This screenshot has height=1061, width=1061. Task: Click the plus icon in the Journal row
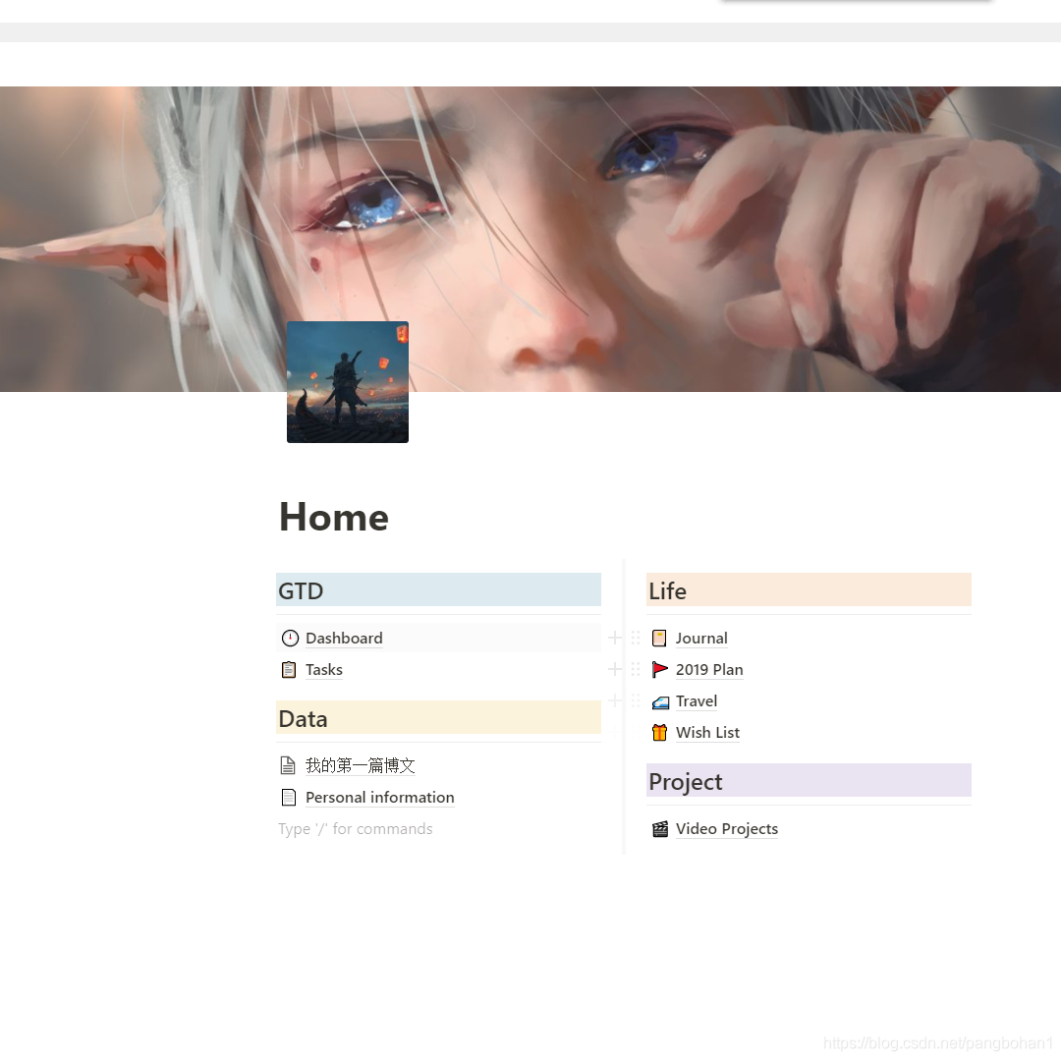coord(614,638)
